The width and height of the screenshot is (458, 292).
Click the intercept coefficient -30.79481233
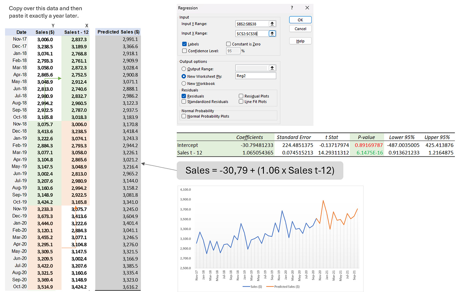[x=257, y=145]
